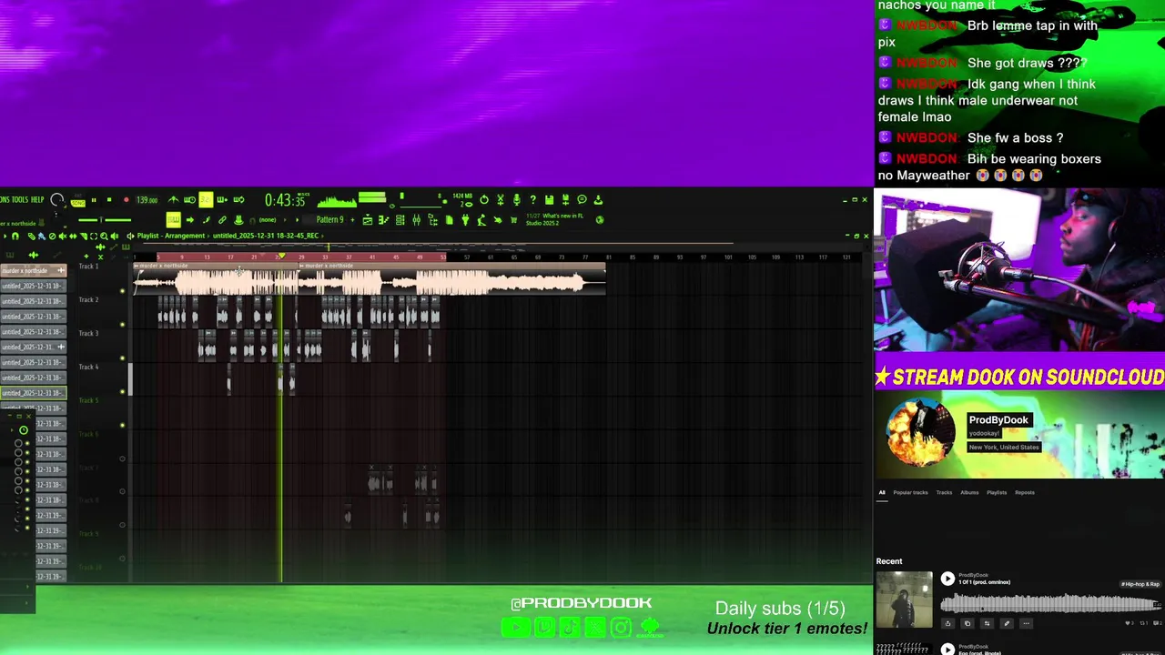The height and width of the screenshot is (655, 1165).
Task: Toggle the highlighted typing keyboard piano icon
Action: (x=173, y=220)
